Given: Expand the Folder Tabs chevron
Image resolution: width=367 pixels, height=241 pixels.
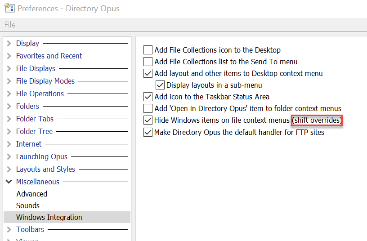Looking at the screenshot, I should 9,119.
